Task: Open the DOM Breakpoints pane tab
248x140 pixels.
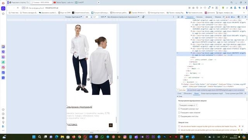Action: click(x=234, y=93)
